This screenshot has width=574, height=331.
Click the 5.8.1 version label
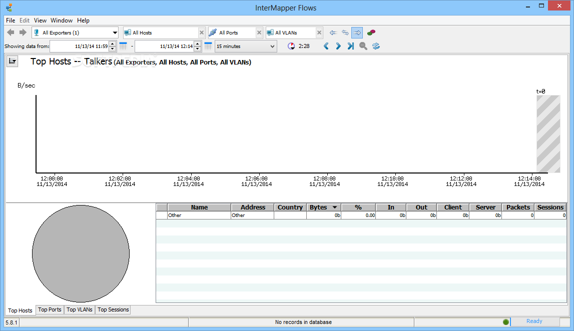tap(12, 322)
